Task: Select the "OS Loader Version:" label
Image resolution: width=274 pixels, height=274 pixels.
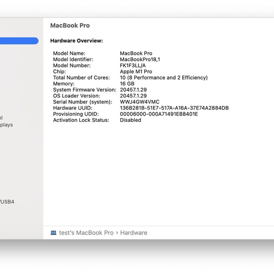Action: [x=77, y=96]
